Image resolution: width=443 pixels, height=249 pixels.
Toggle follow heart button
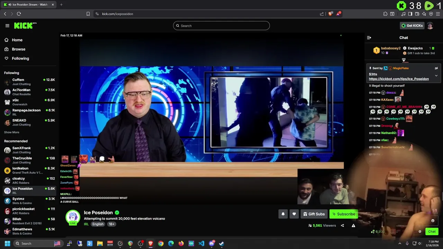pyautogui.click(x=294, y=214)
